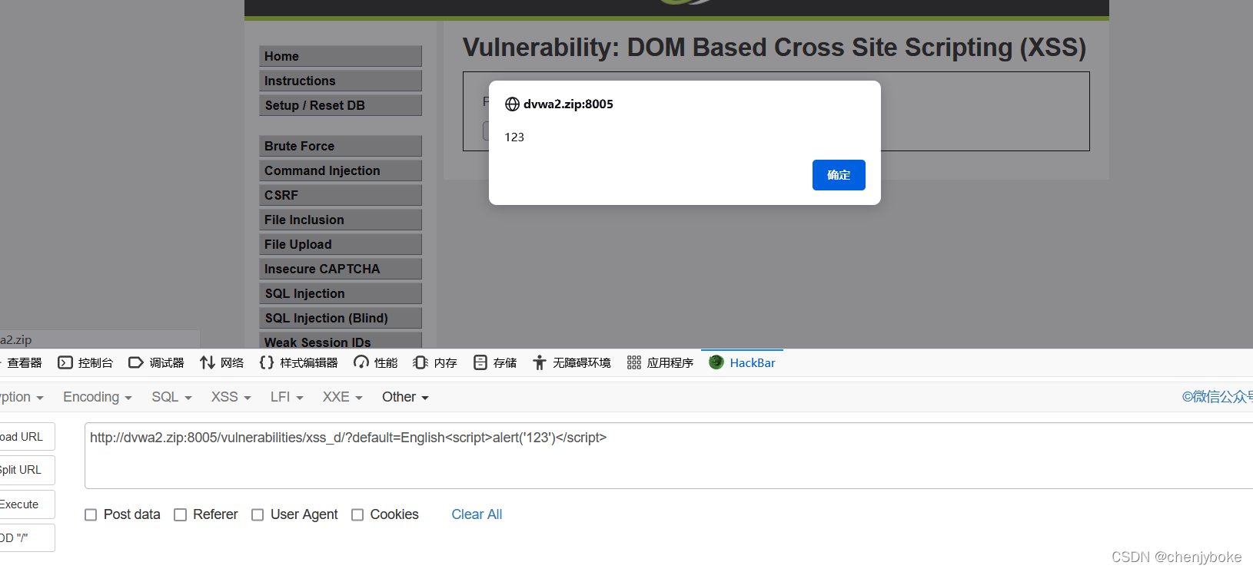Navigate to File Inclusion
The image size is (1253, 572).
pos(341,220)
